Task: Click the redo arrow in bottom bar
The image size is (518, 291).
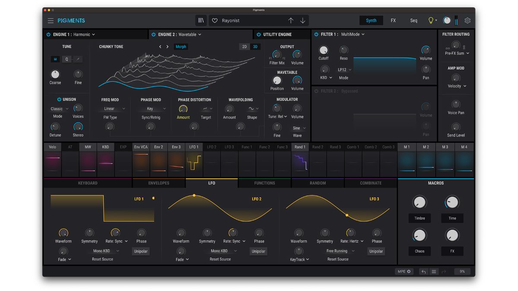Action: [444, 272]
